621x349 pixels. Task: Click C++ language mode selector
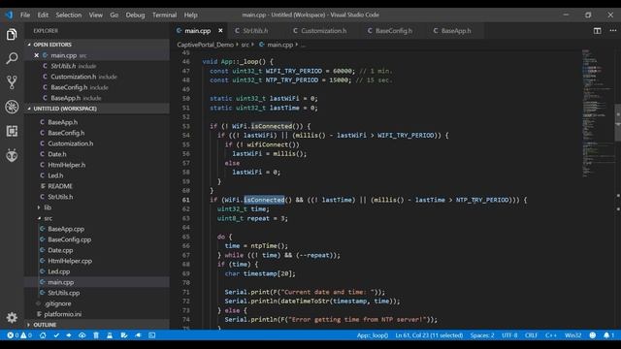pos(551,335)
